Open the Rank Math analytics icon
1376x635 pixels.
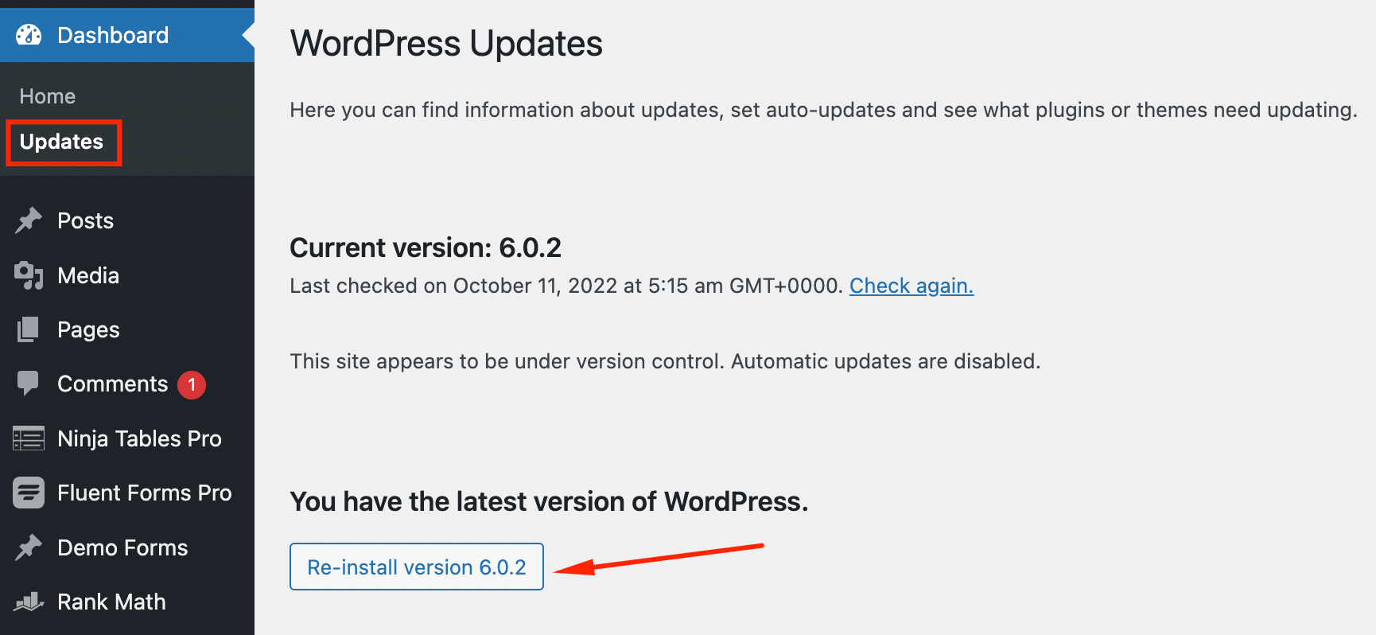tap(29, 602)
